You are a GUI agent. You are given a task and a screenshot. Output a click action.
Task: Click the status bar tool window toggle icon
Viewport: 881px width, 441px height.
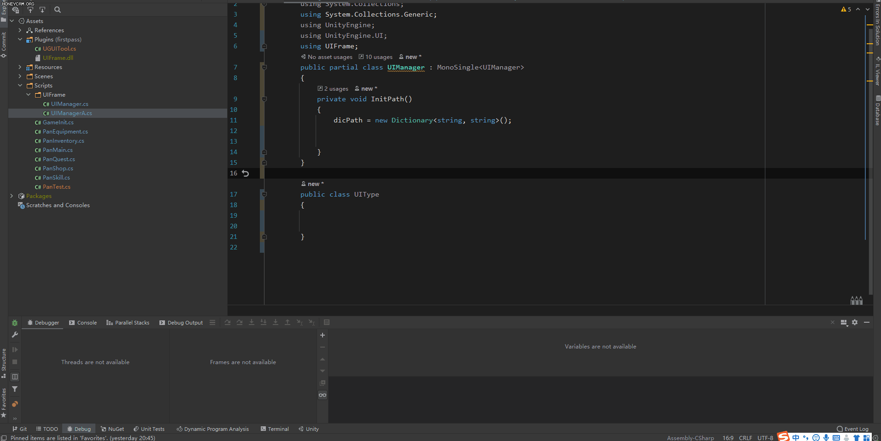(4, 438)
